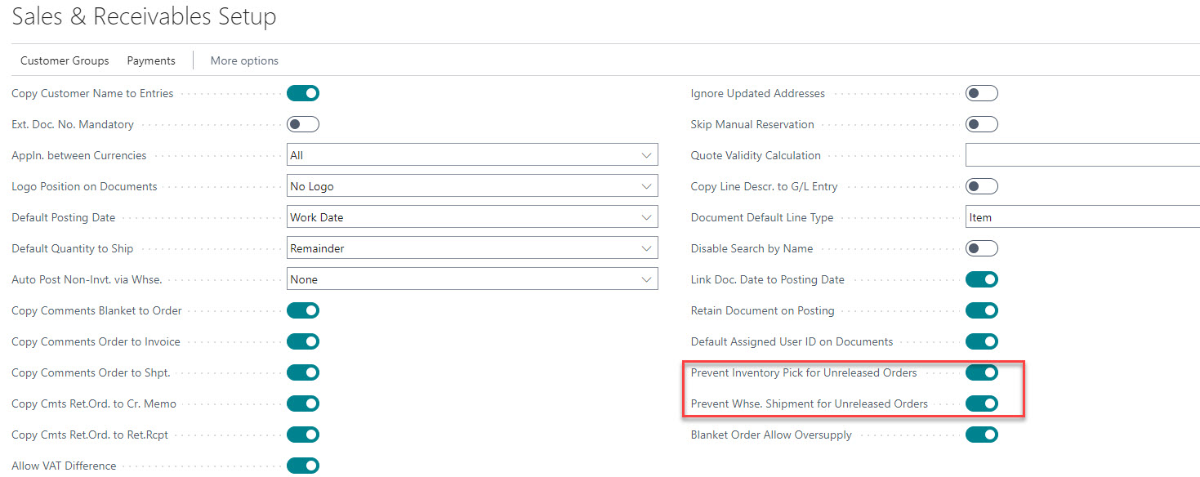Image resolution: width=1200 pixels, height=477 pixels.
Task: Open Appln. between Currencies dropdown
Action: 472,155
